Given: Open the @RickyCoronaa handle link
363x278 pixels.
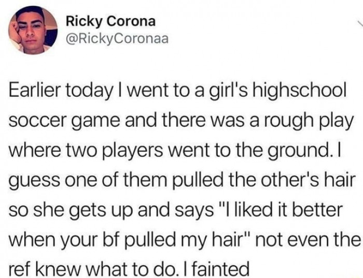Looking at the screenshot, I should (117, 39).
